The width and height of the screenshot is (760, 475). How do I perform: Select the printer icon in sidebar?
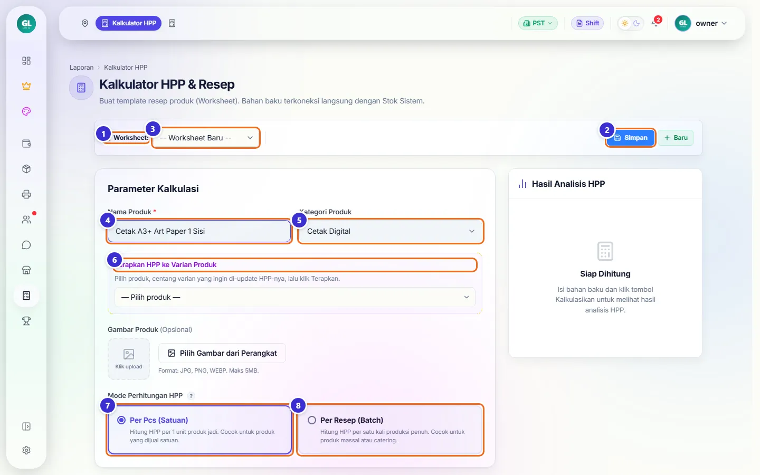tap(26, 194)
